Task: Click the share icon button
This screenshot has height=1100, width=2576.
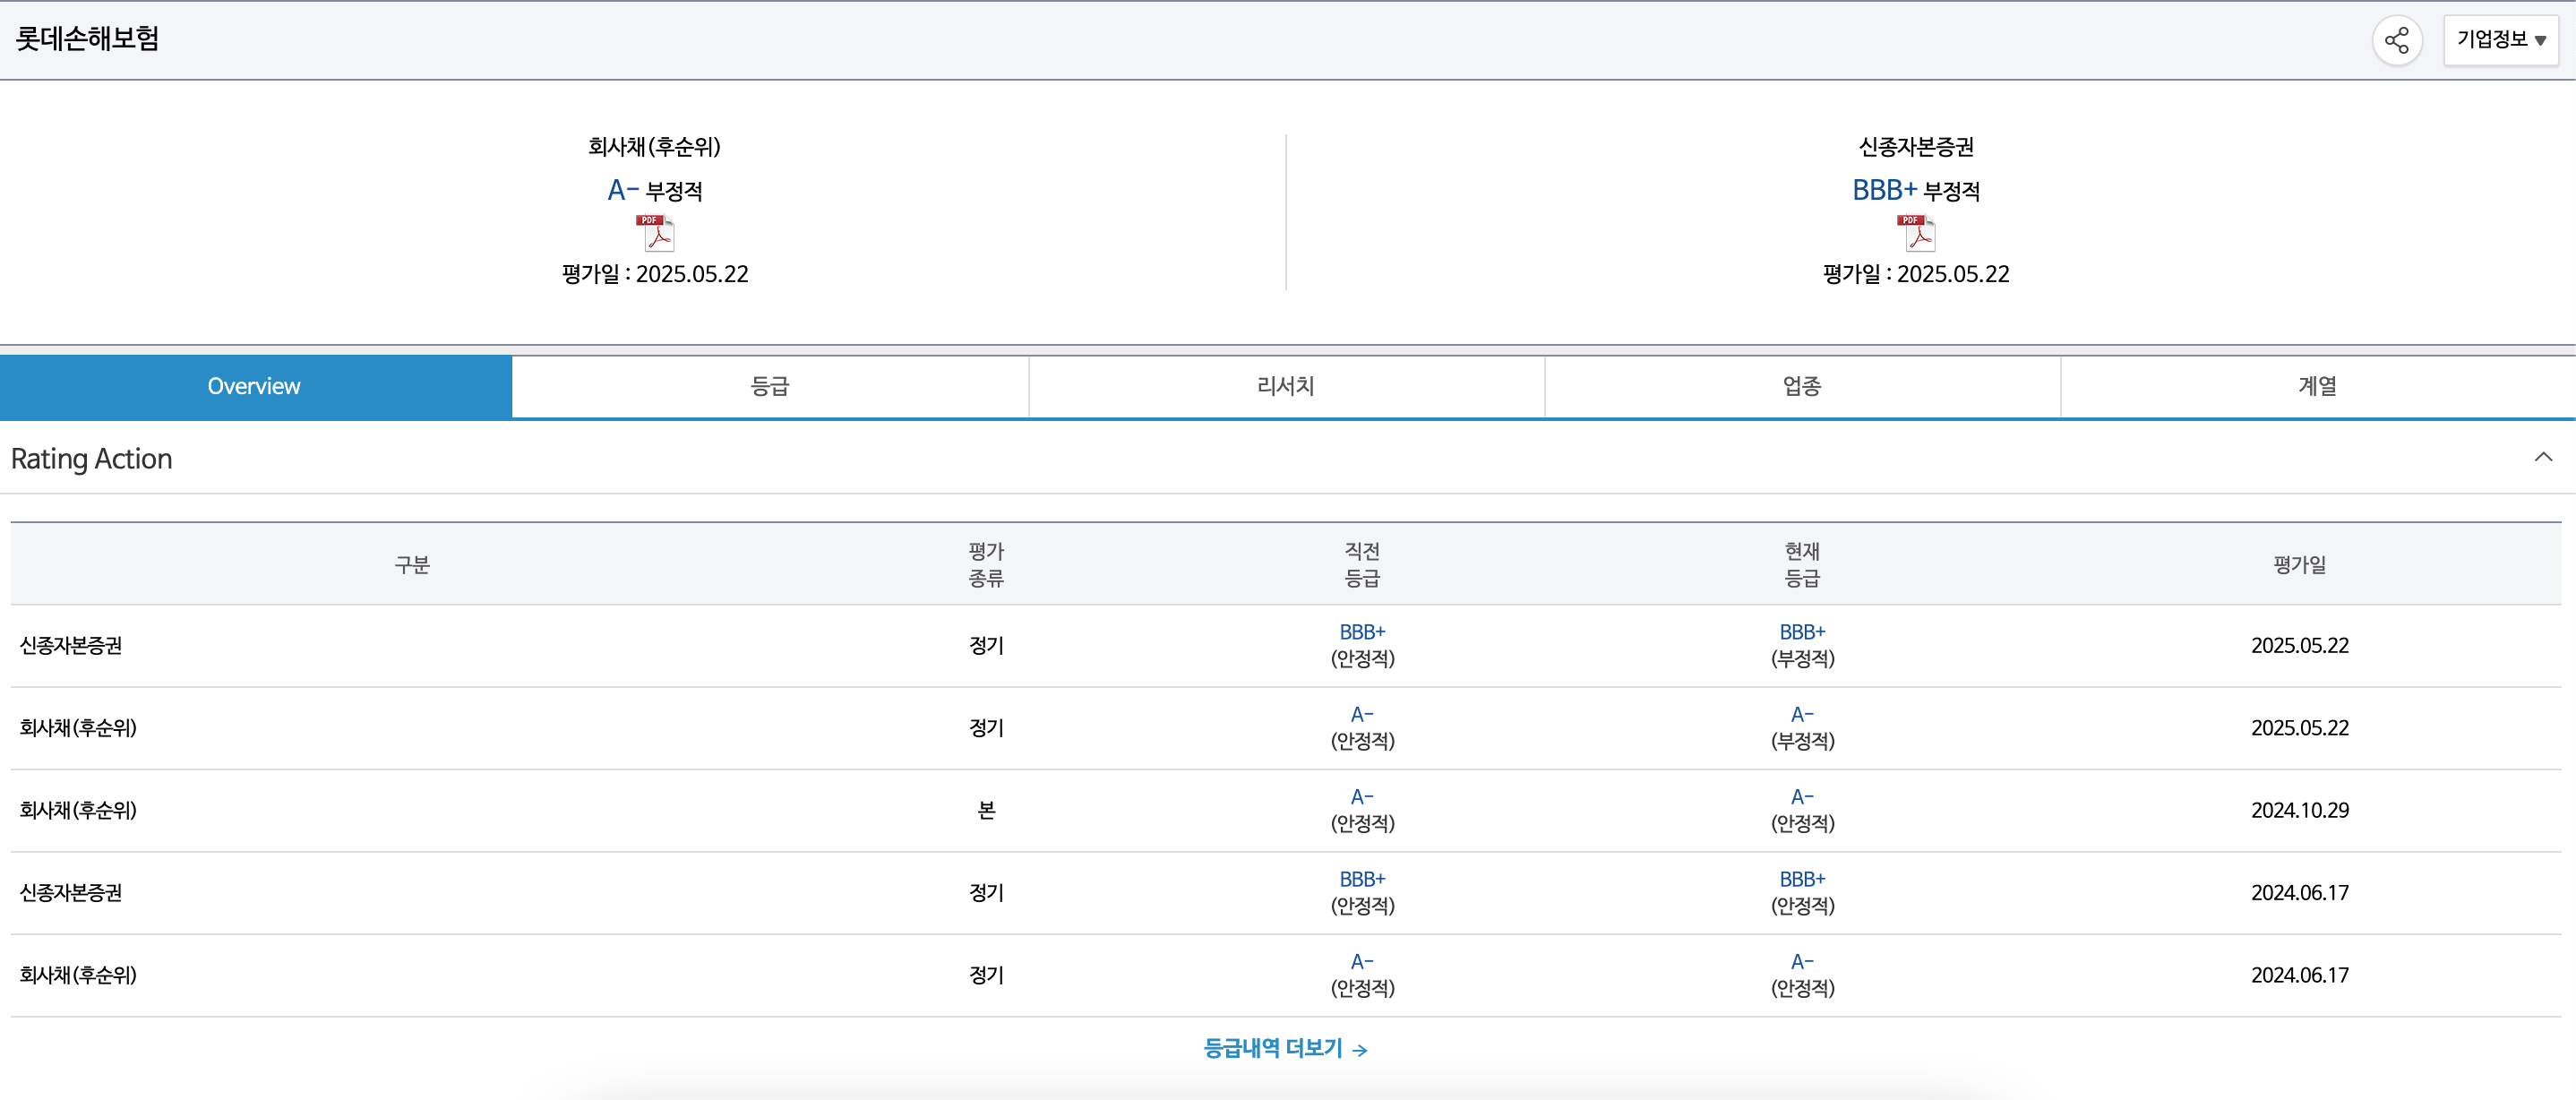Action: (x=2396, y=41)
